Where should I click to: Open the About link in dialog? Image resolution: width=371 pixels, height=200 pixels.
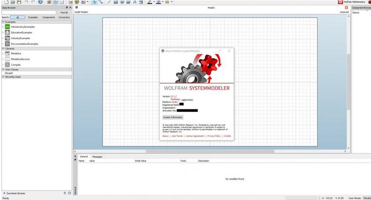[x=165, y=136]
